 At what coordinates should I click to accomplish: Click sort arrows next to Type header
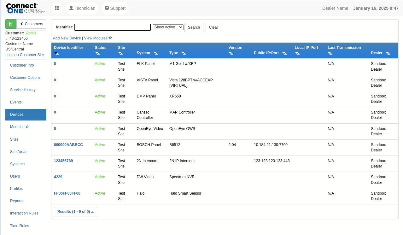tap(184, 53)
